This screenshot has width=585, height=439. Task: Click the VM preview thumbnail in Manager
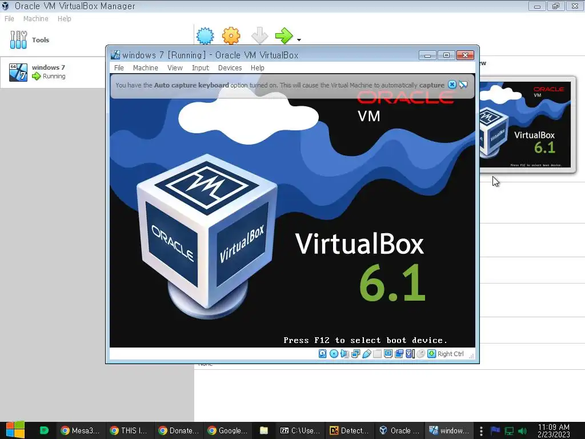pos(525,124)
